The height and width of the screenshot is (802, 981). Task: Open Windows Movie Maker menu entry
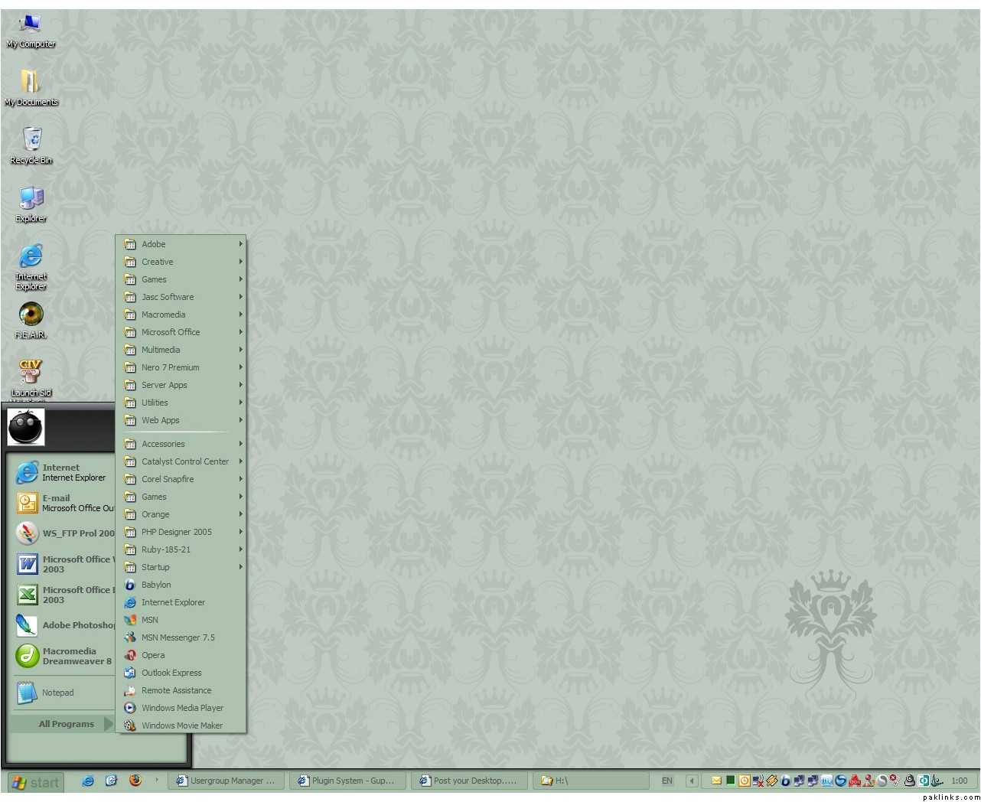click(182, 725)
